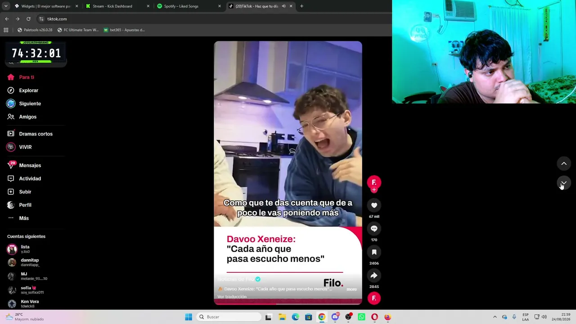Share the video using arrow icon
Image resolution: width=576 pixels, height=324 pixels.
click(374, 275)
